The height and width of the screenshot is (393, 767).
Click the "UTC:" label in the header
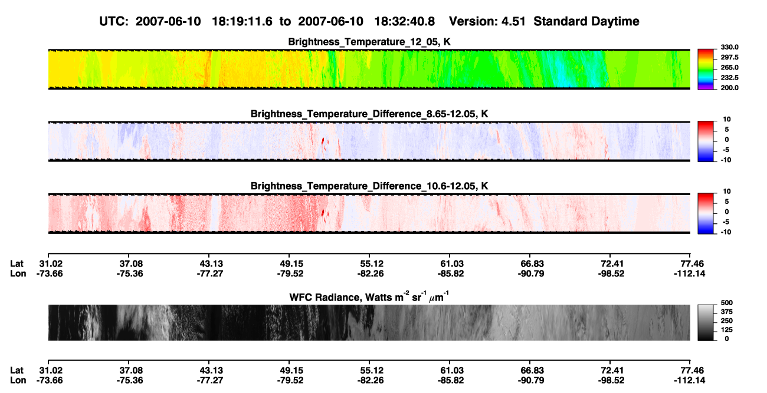[113, 22]
